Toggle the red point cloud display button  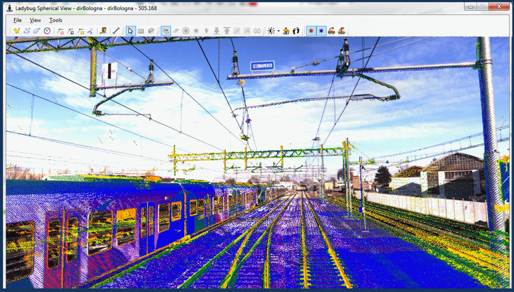311,31
